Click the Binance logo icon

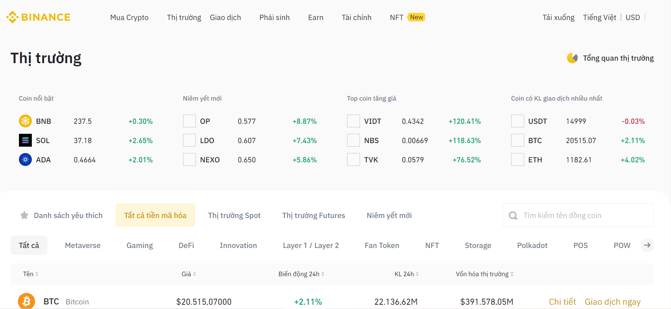(x=13, y=17)
